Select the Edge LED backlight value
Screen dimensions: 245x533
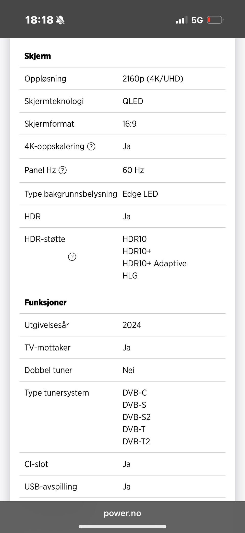140,194
